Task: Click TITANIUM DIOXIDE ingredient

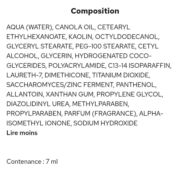Action: (x=120, y=75)
